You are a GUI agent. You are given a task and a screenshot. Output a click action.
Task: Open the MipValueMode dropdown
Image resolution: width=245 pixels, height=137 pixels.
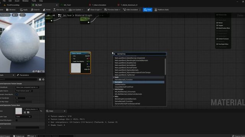[27, 87]
